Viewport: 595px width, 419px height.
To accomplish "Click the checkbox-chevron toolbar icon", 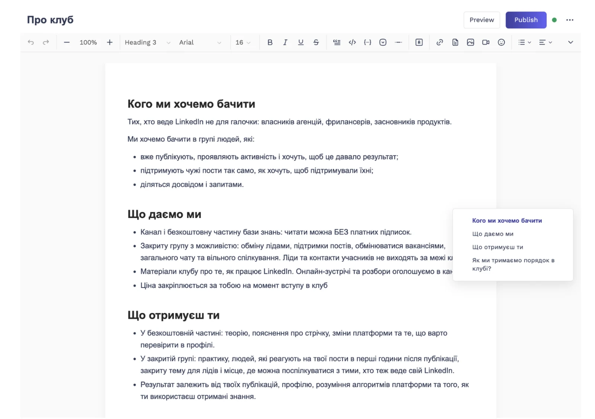I will pos(383,42).
